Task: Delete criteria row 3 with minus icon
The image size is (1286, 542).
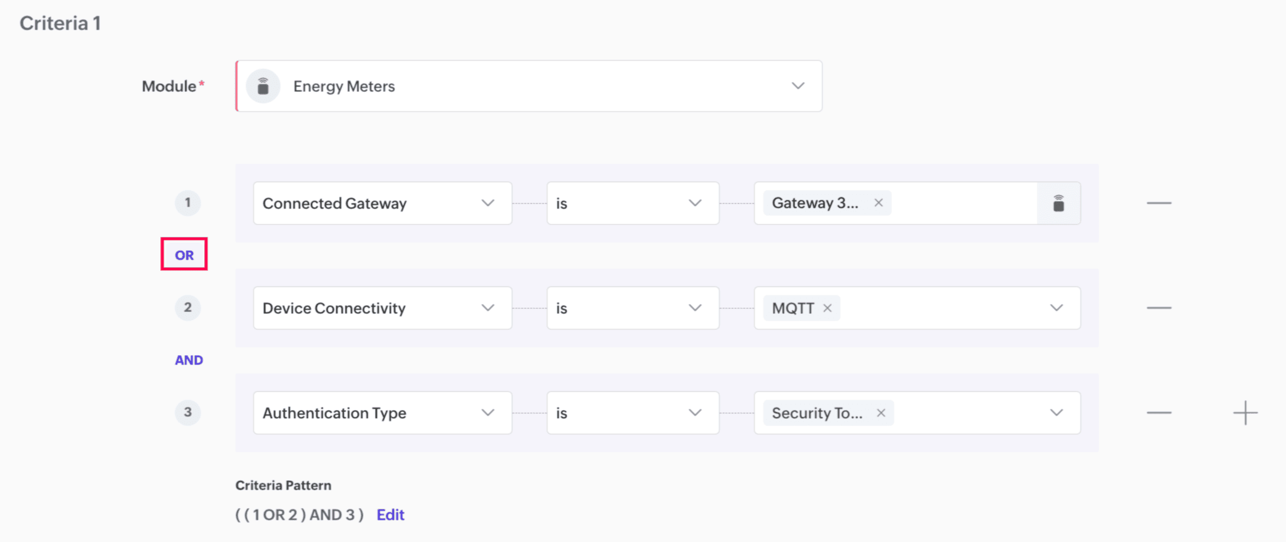Action: point(1159,413)
